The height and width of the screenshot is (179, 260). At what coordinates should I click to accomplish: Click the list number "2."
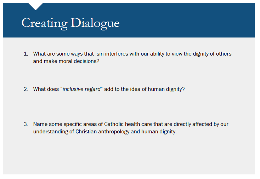pos(26,89)
